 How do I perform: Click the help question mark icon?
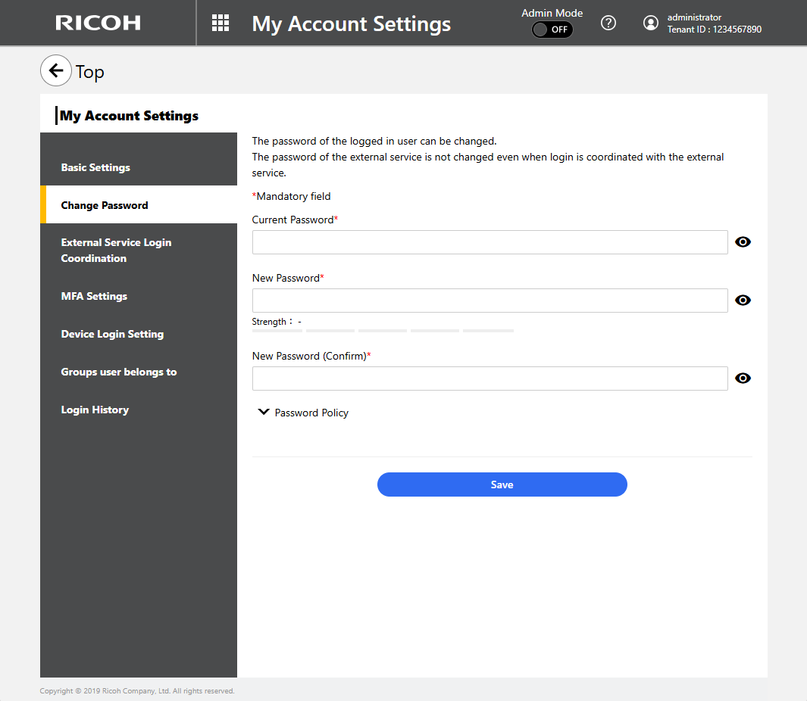(x=608, y=23)
